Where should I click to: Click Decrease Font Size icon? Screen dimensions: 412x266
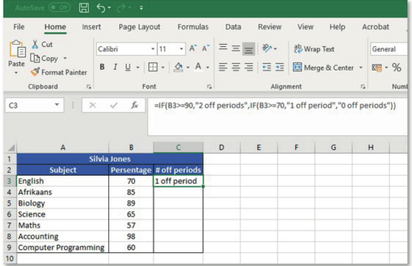[x=205, y=48]
